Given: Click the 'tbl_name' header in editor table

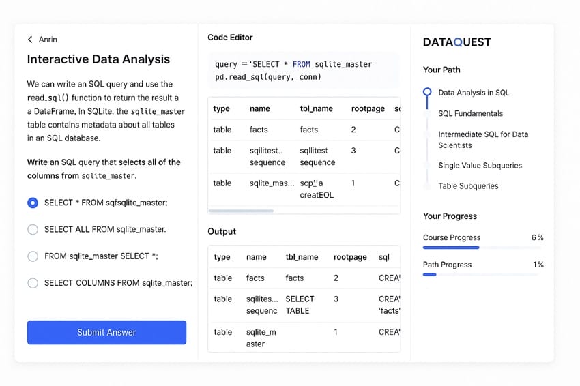Looking at the screenshot, I should [x=317, y=108].
